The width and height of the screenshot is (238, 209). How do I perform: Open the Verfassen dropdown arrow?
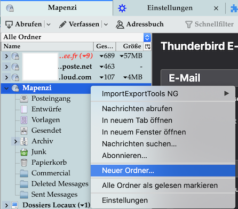coord(106,25)
